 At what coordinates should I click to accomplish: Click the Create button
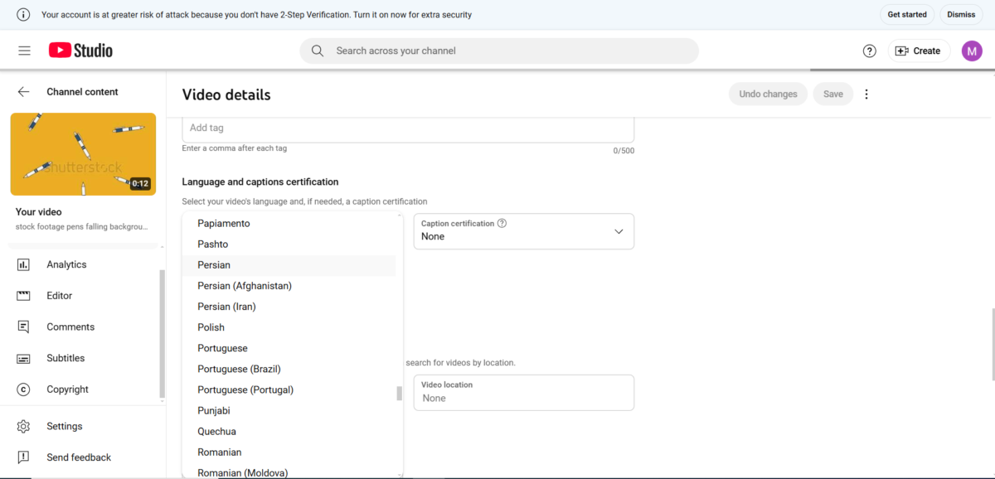coord(919,51)
